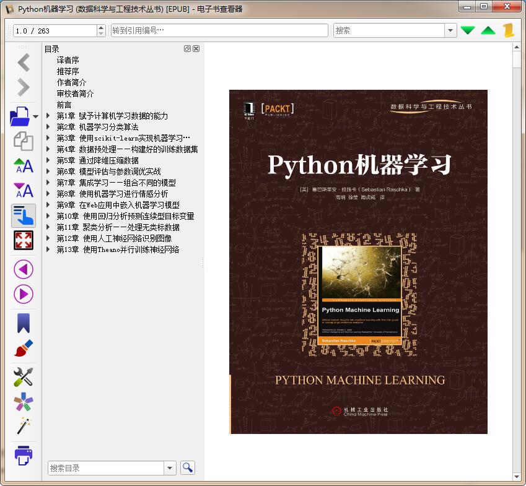Expand the 第13章 chapter arrow
The height and width of the screenshot is (486, 526).
[48, 250]
